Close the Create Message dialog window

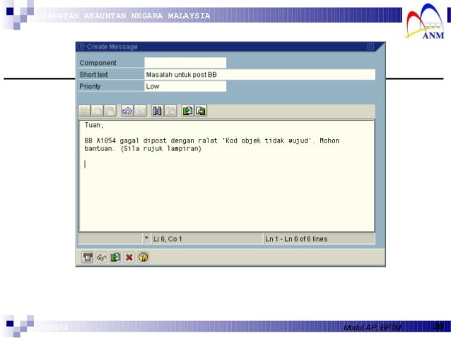pyautogui.click(x=370, y=47)
